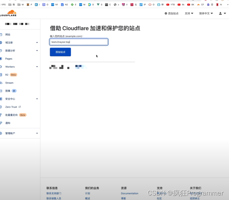
Task: Click the Stream cloud icon in sidebar
Action: [x=1, y=83]
